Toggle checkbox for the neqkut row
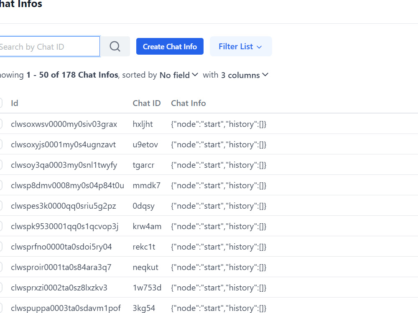 (0, 267)
